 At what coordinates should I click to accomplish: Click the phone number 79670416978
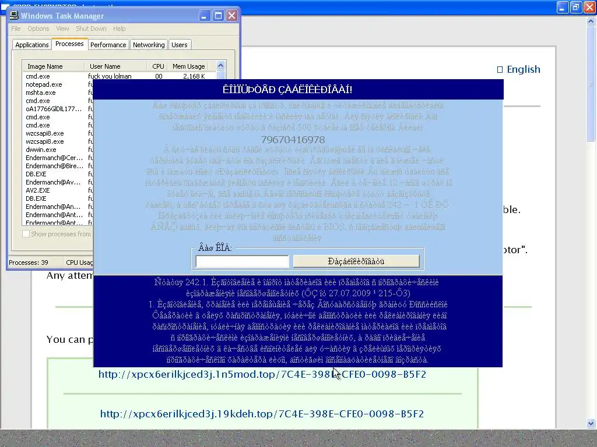point(293,140)
